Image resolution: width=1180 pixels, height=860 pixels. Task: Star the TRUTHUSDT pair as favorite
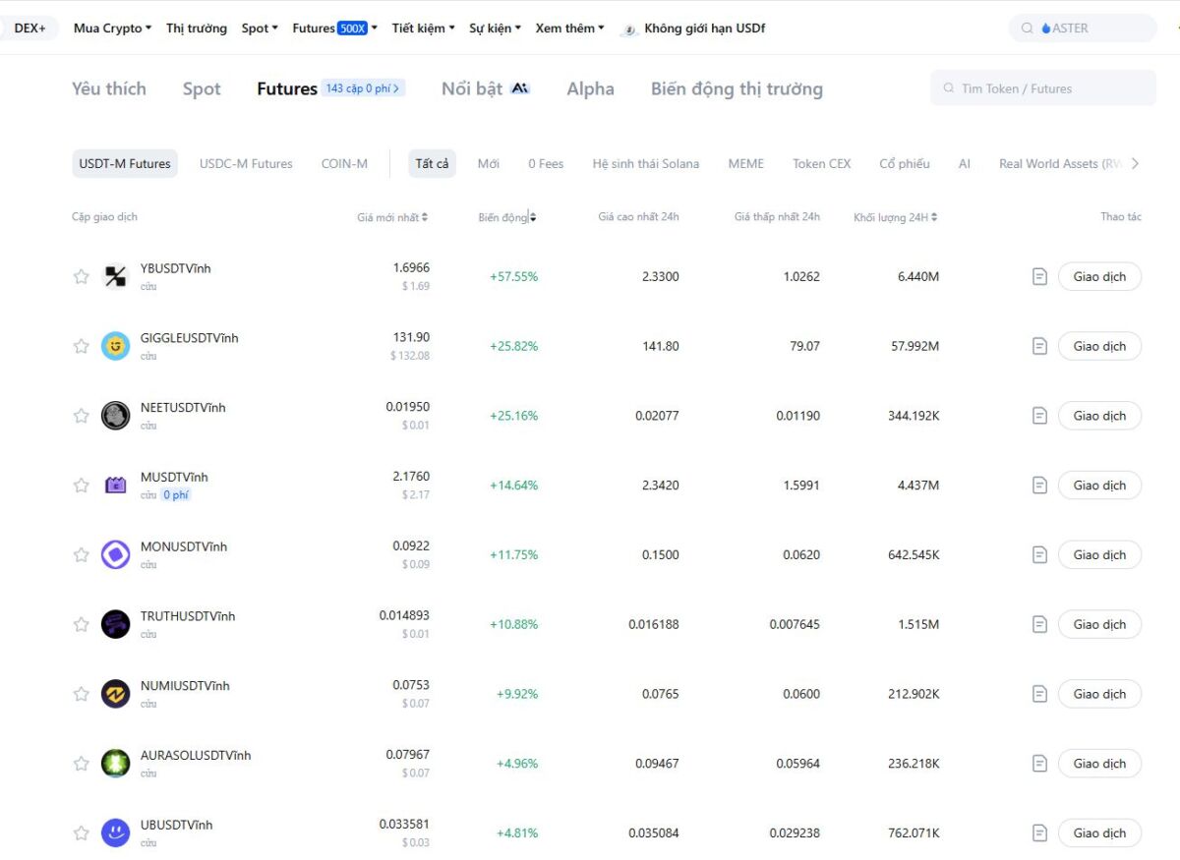click(82, 624)
